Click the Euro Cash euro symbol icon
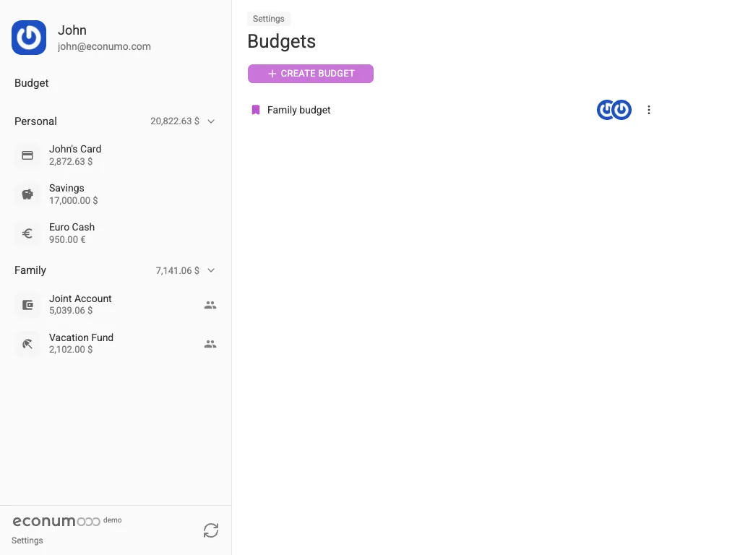Screen dimensions: 740x555 pos(27,233)
